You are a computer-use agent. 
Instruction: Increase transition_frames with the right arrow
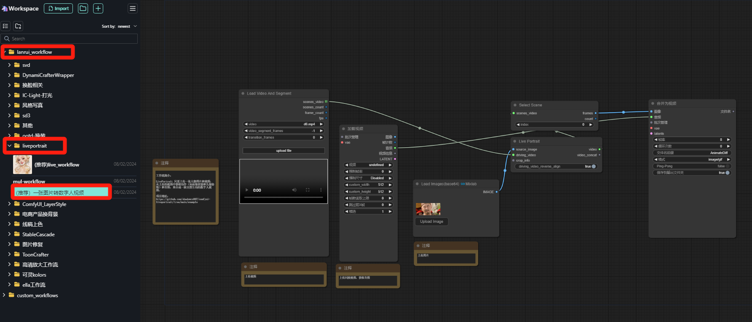point(321,137)
